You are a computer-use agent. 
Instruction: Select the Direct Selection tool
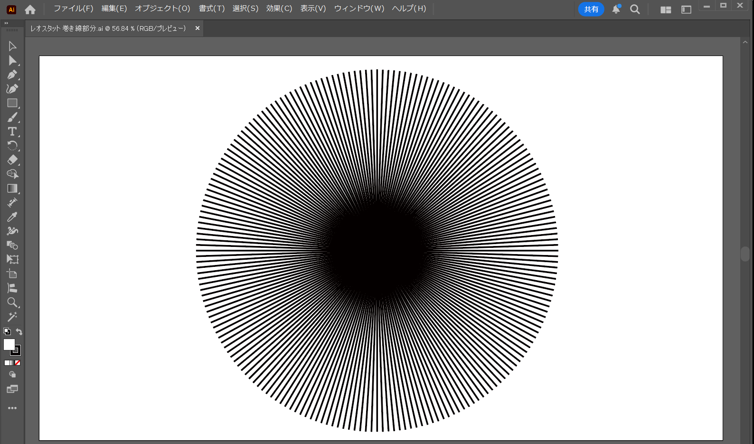pos(12,60)
